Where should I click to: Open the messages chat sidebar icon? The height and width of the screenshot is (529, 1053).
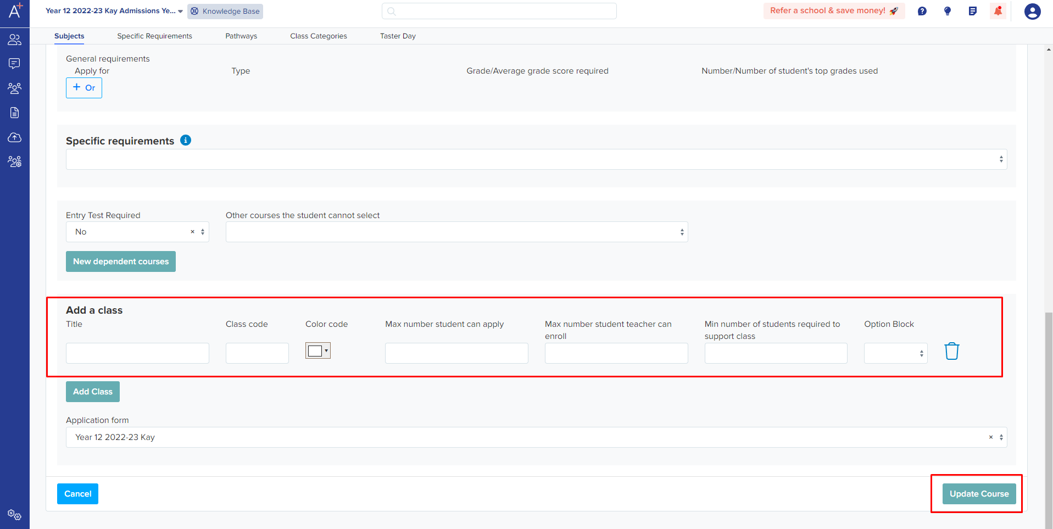15,64
